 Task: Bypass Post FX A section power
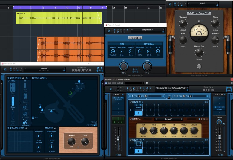[x=133, y=140]
